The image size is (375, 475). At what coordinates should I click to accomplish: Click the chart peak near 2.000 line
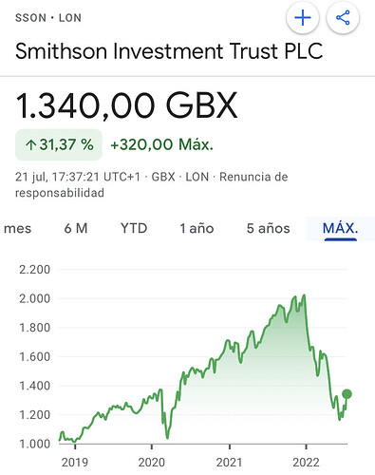pyautogui.click(x=304, y=295)
